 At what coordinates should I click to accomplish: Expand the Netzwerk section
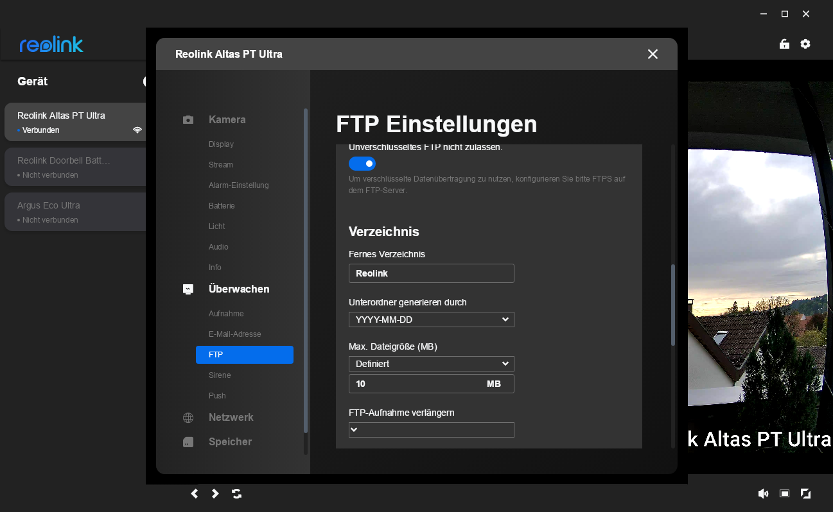pos(231,417)
